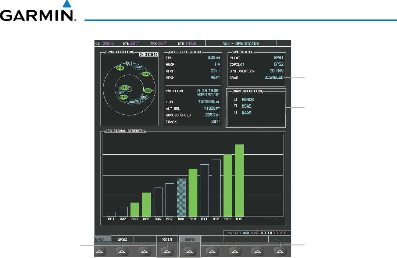Push the arrow key below CHKLIST

click(280, 251)
